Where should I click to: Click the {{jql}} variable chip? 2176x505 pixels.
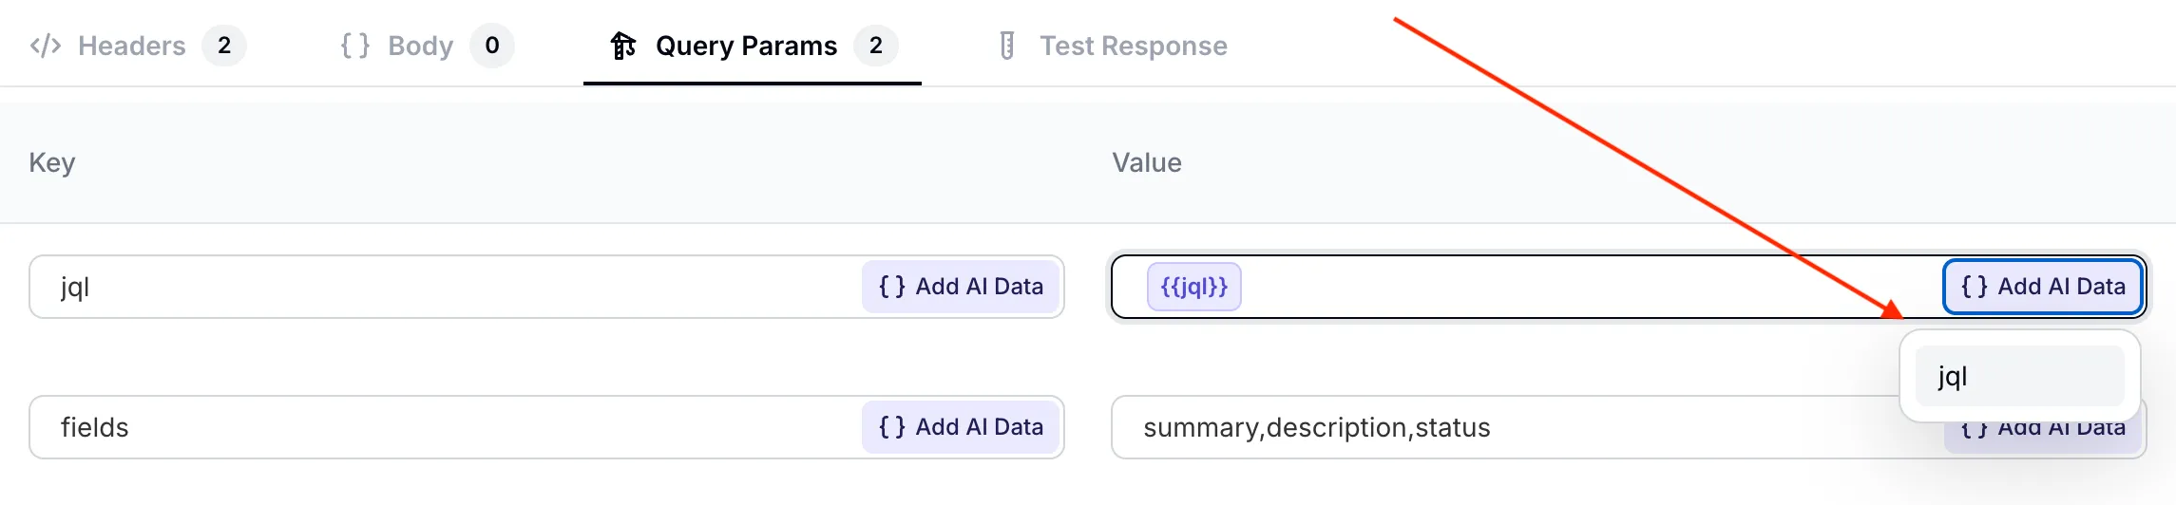(1193, 287)
